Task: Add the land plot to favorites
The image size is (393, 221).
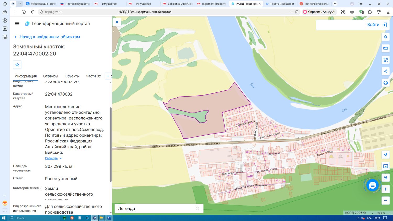Action: click(x=17, y=65)
